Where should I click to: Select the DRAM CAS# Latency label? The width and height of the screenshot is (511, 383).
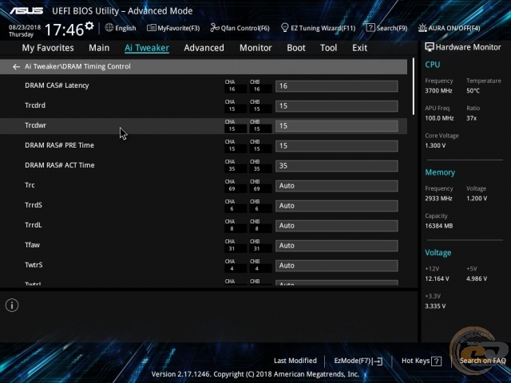pyautogui.click(x=57, y=85)
